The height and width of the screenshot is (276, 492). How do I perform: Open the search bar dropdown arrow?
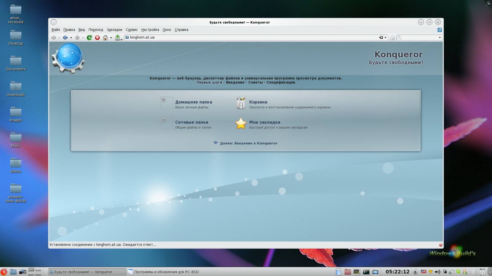pos(440,37)
